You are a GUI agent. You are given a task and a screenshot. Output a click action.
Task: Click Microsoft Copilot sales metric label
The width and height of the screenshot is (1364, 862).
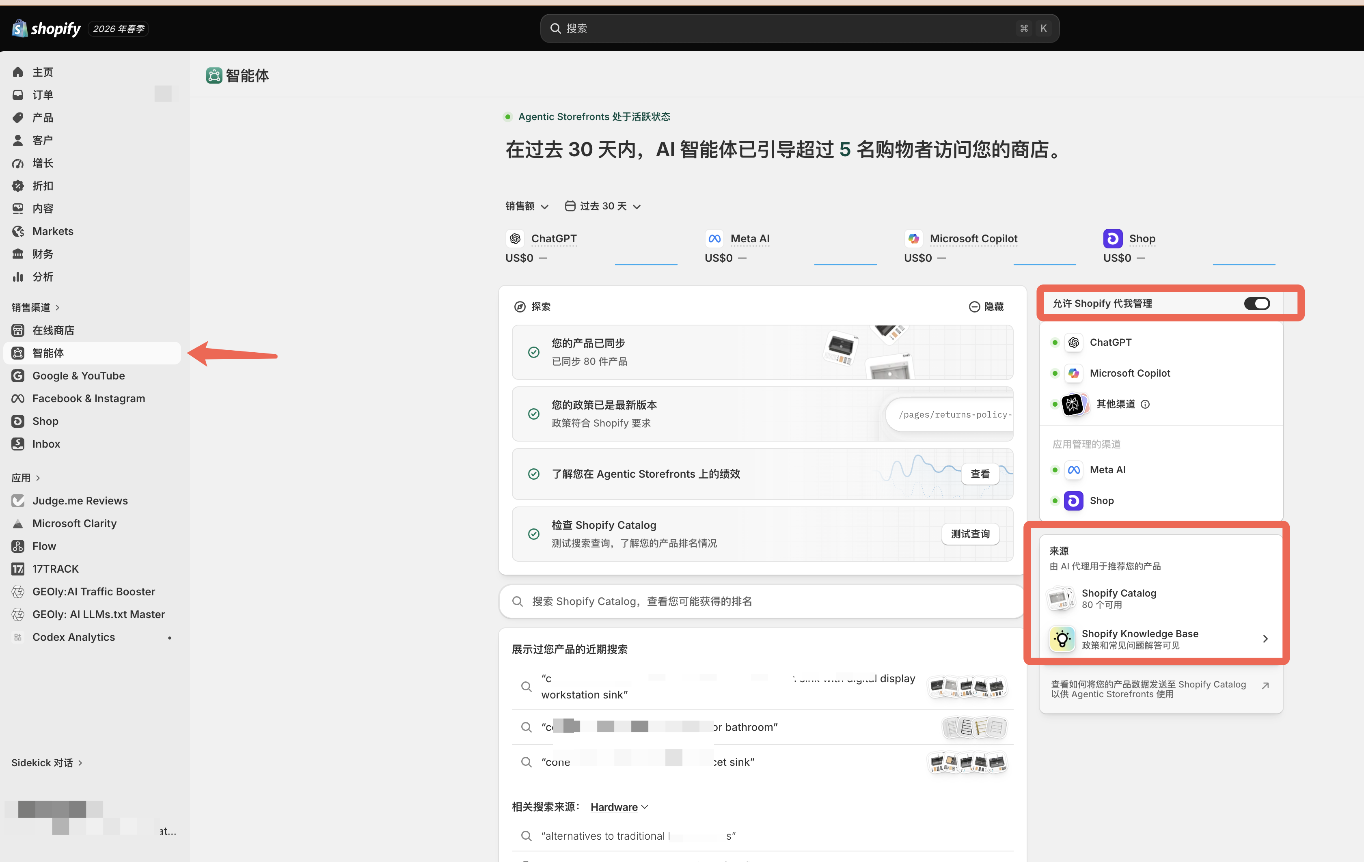[x=973, y=239]
